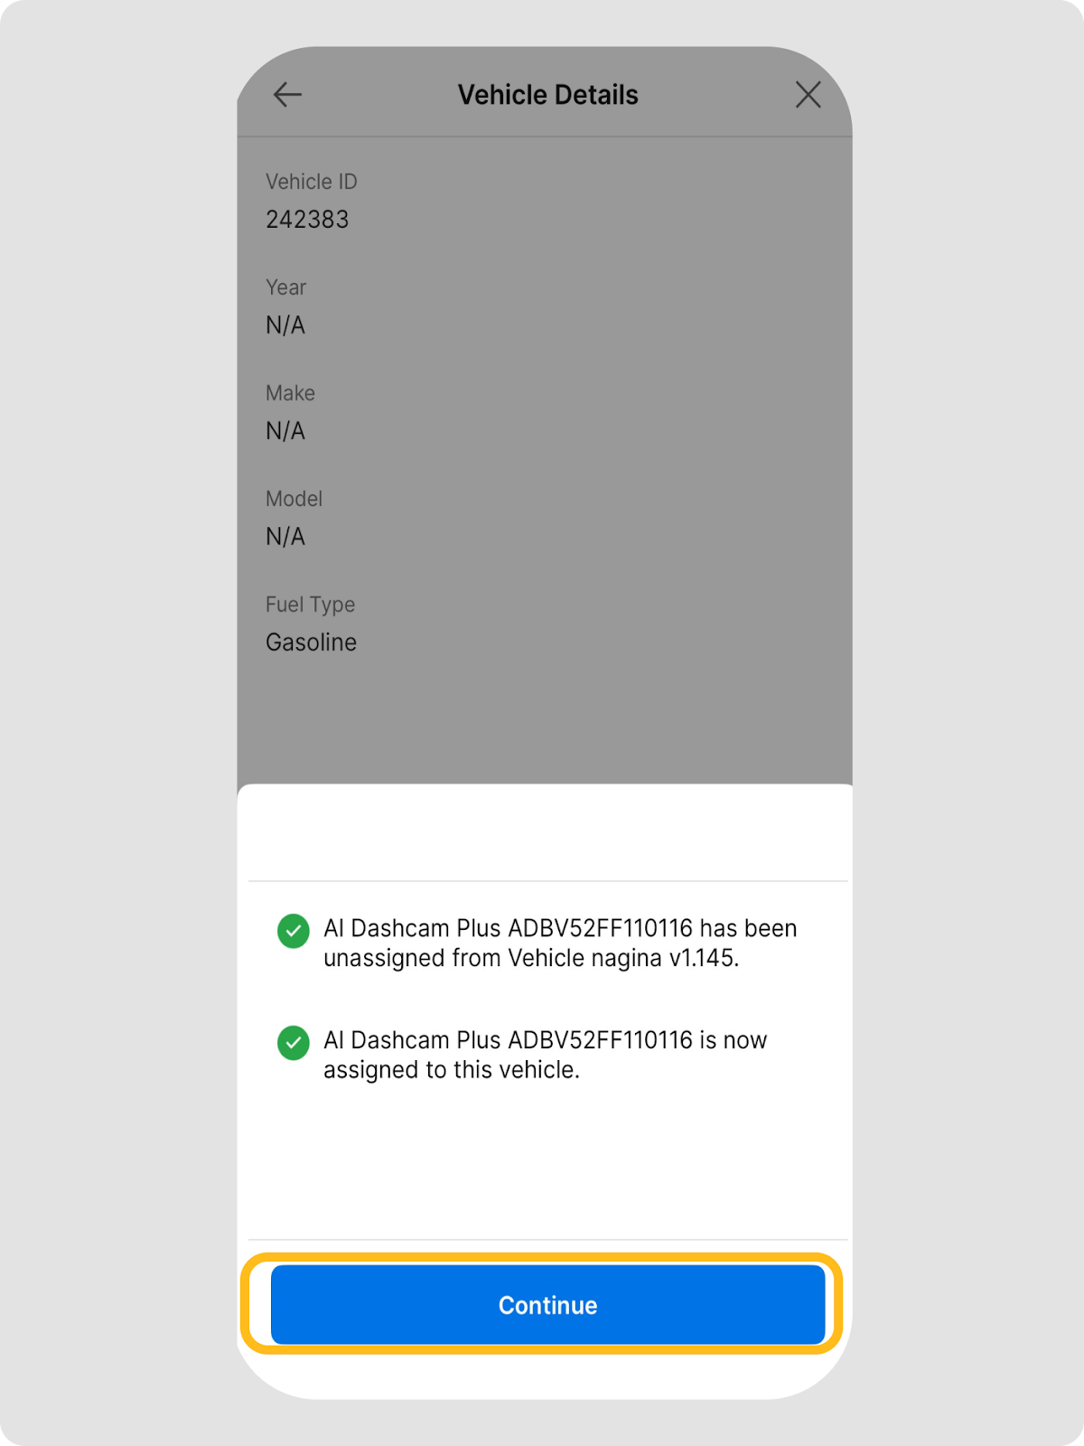The width and height of the screenshot is (1084, 1446).
Task: Click the N/A value under Year
Action: pyautogui.click(x=285, y=325)
